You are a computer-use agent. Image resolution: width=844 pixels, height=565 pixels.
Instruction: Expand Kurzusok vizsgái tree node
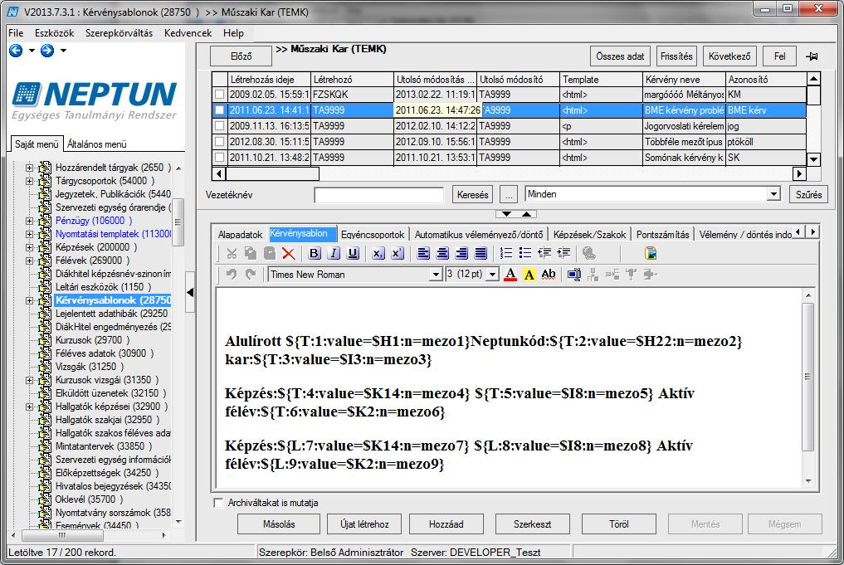click(x=30, y=381)
